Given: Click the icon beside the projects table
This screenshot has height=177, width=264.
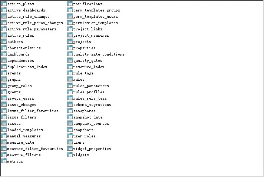Looking at the screenshot, I should [70, 41].
